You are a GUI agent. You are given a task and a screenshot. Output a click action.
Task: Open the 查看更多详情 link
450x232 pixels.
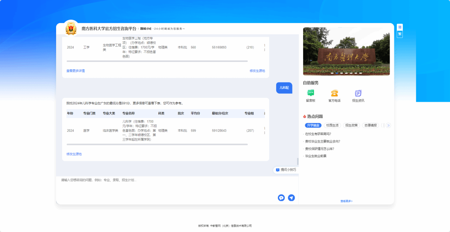pos(76,71)
